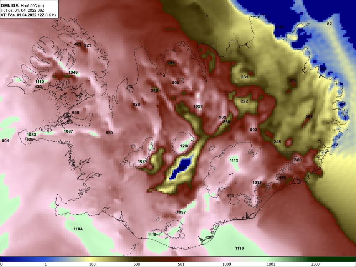Image resolution: width=356 pixels, height=267 pixels.
Task: Click the '1001' tick on the colour scale
Action: 271,264
